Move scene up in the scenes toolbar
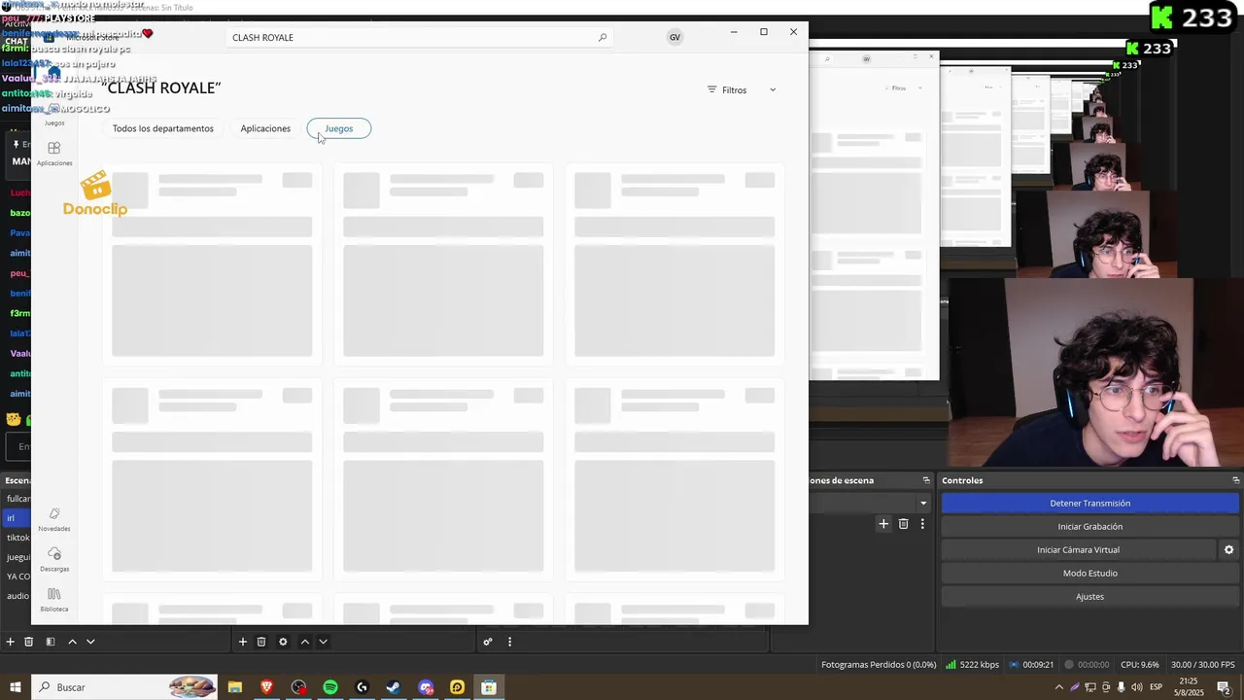 [72, 642]
